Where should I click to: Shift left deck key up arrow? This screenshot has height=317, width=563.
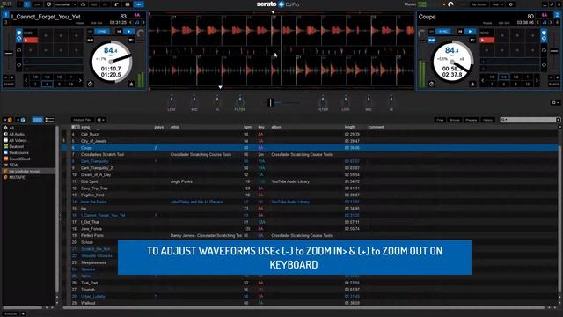point(143,23)
